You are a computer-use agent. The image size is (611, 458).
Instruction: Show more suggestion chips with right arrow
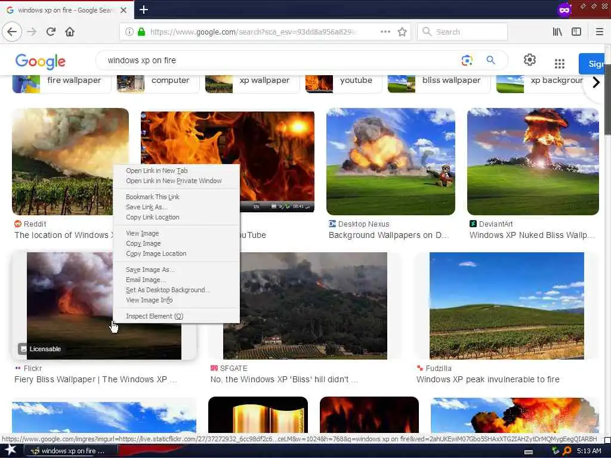[596, 82]
